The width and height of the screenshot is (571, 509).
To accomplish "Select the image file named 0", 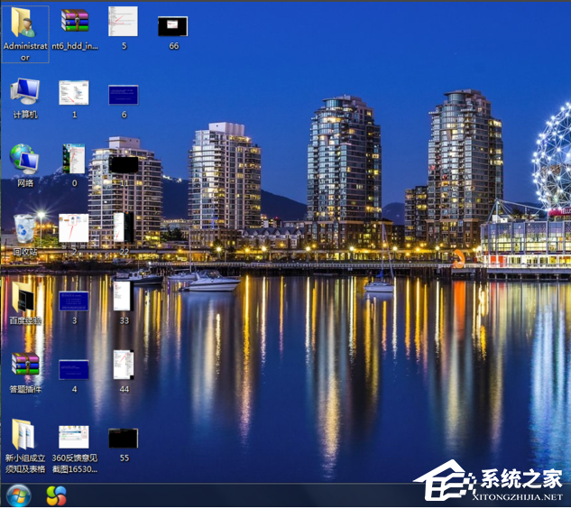I will [74, 160].
